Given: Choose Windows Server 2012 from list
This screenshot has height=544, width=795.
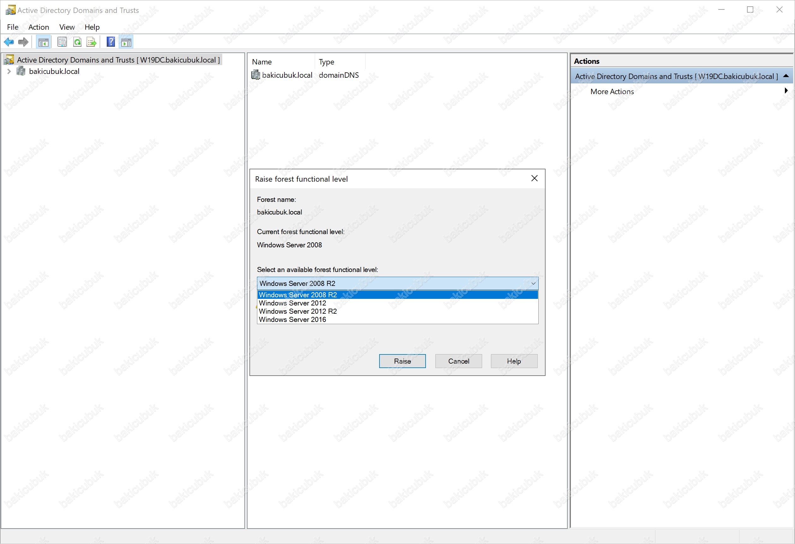Looking at the screenshot, I should 397,303.
